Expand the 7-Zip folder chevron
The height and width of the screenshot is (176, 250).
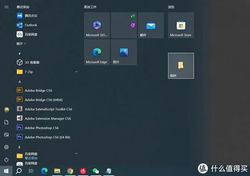(76, 72)
